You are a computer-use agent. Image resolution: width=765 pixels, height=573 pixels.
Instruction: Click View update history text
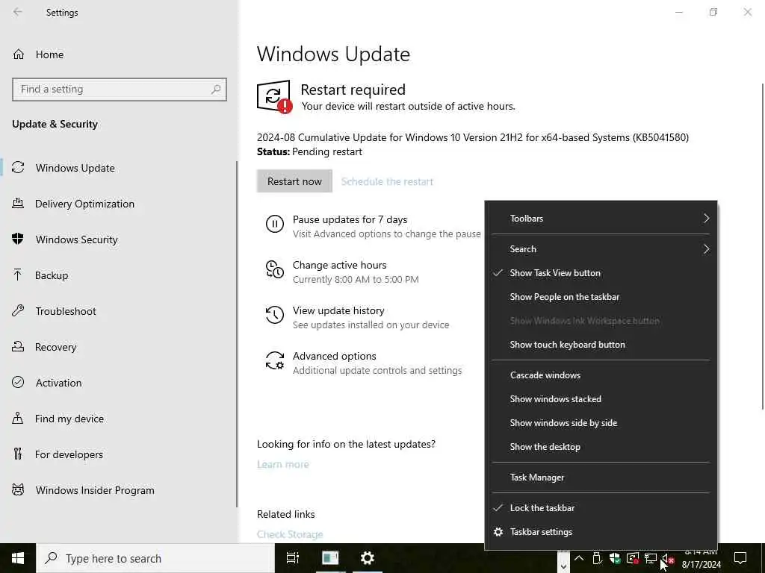coord(338,310)
